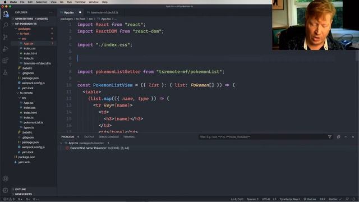
Task: Open the Accounts menu icon
Action: click(6, 178)
